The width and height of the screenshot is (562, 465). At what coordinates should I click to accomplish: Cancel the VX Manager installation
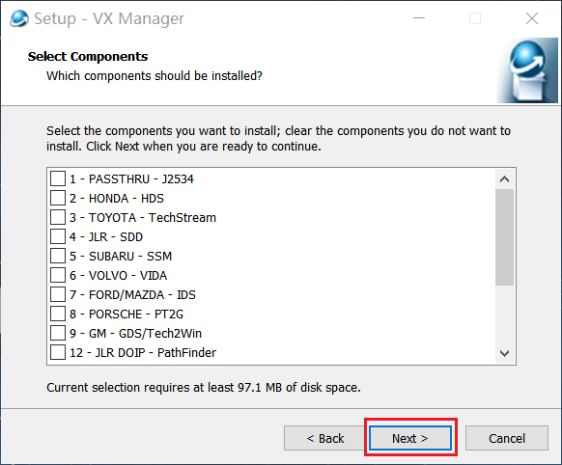coord(506,438)
